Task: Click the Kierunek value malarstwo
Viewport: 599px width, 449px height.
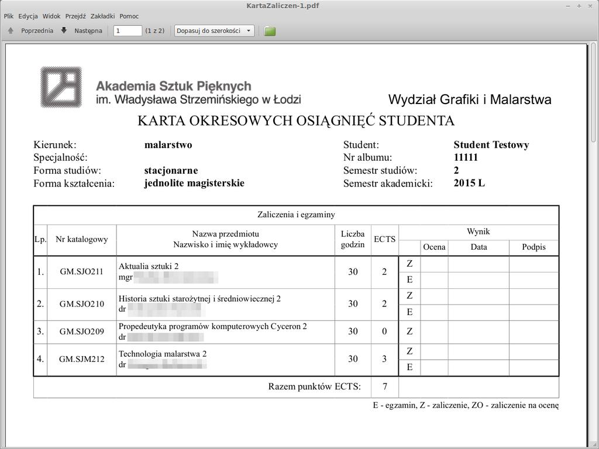Action: tap(168, 145)
